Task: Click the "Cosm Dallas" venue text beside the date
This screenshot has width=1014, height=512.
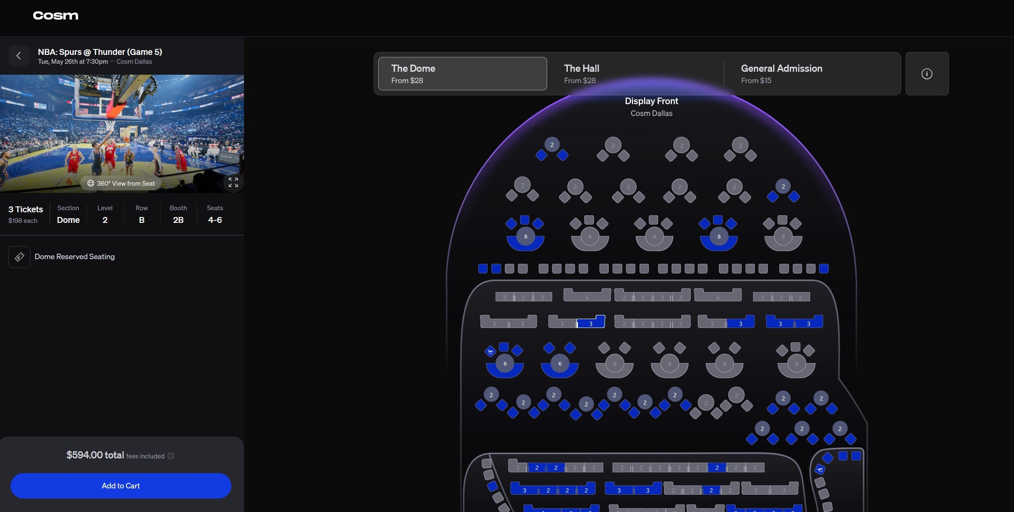Action: tap(134, 62)
